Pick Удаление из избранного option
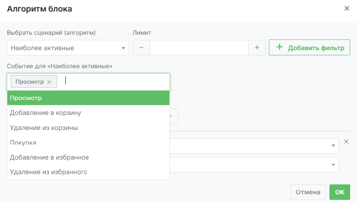Viewport: 357px width, 202px height. (88, 172)
